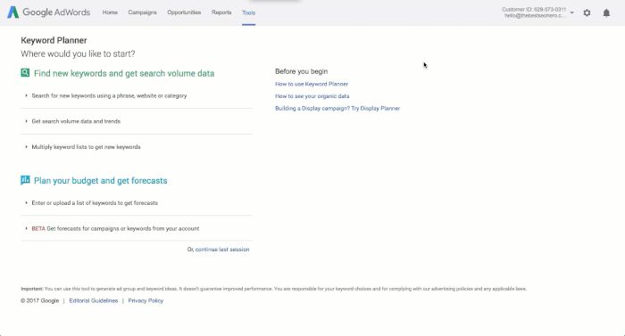
Task: Open the Privacy Policy footer link
Action: [146, 300]
